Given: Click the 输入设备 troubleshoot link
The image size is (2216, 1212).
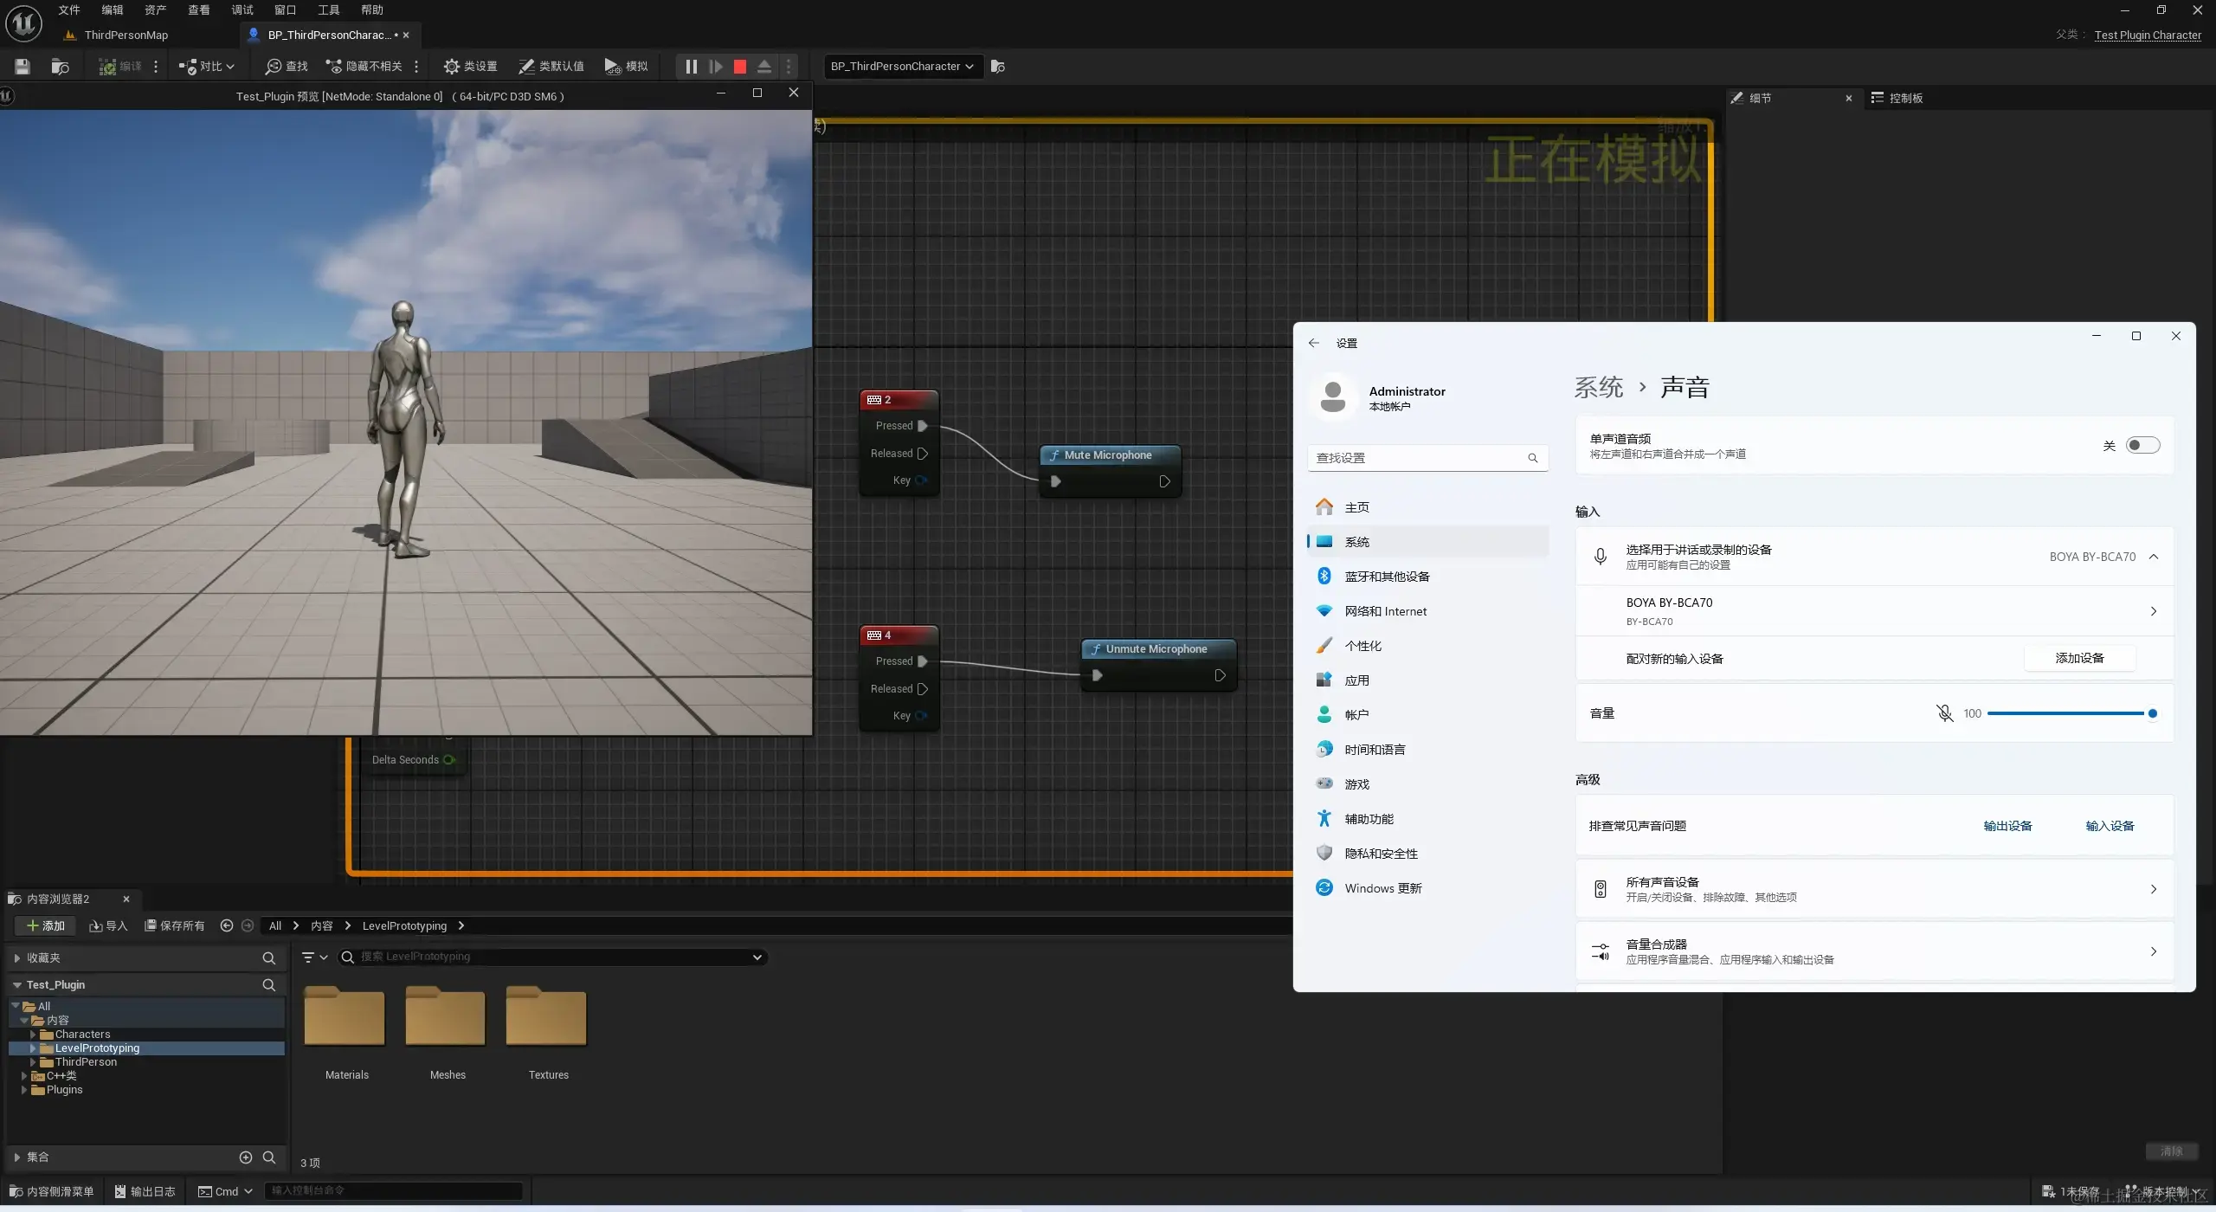Looking at the screenshot, I should 2110,827.
